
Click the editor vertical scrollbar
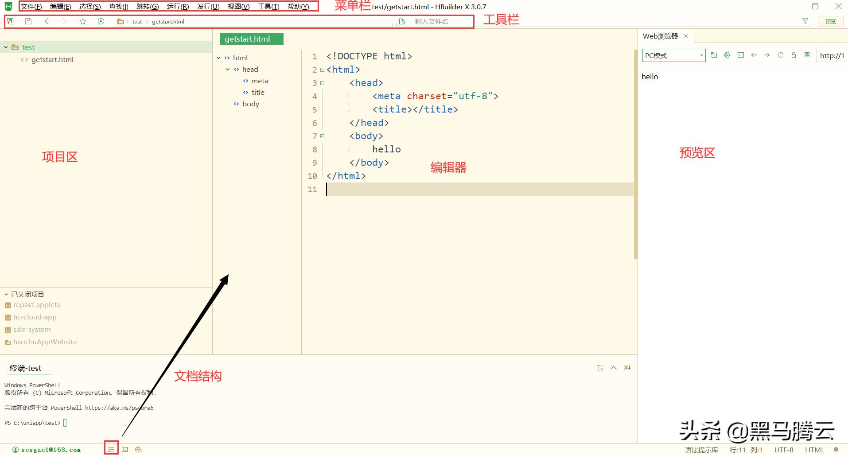[x=635, y=155]
